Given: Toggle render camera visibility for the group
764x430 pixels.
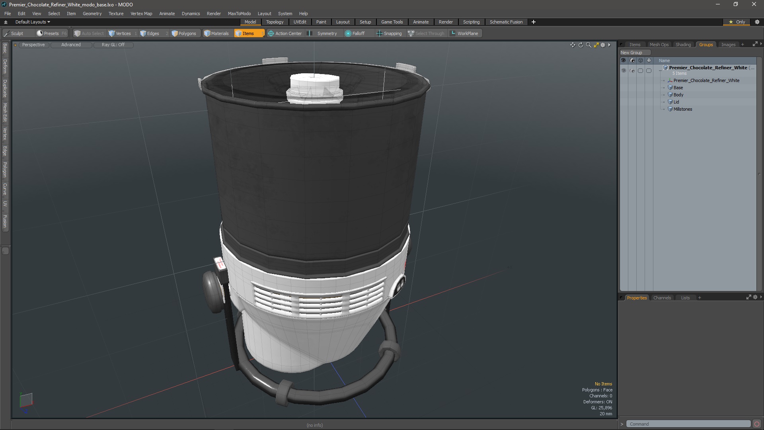Looking at the screenshot, I should coord(632,70).
